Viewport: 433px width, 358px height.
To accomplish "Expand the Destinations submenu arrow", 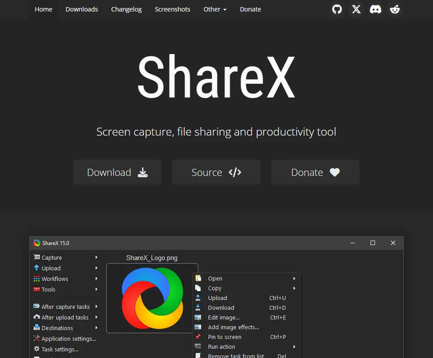I will click(x=97, y=327).
